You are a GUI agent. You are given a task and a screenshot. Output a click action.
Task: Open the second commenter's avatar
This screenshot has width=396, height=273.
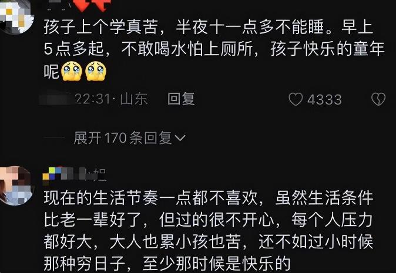[16, 186]
